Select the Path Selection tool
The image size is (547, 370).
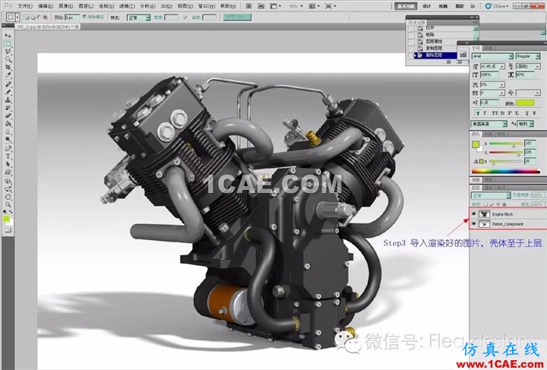coord(8,165)
